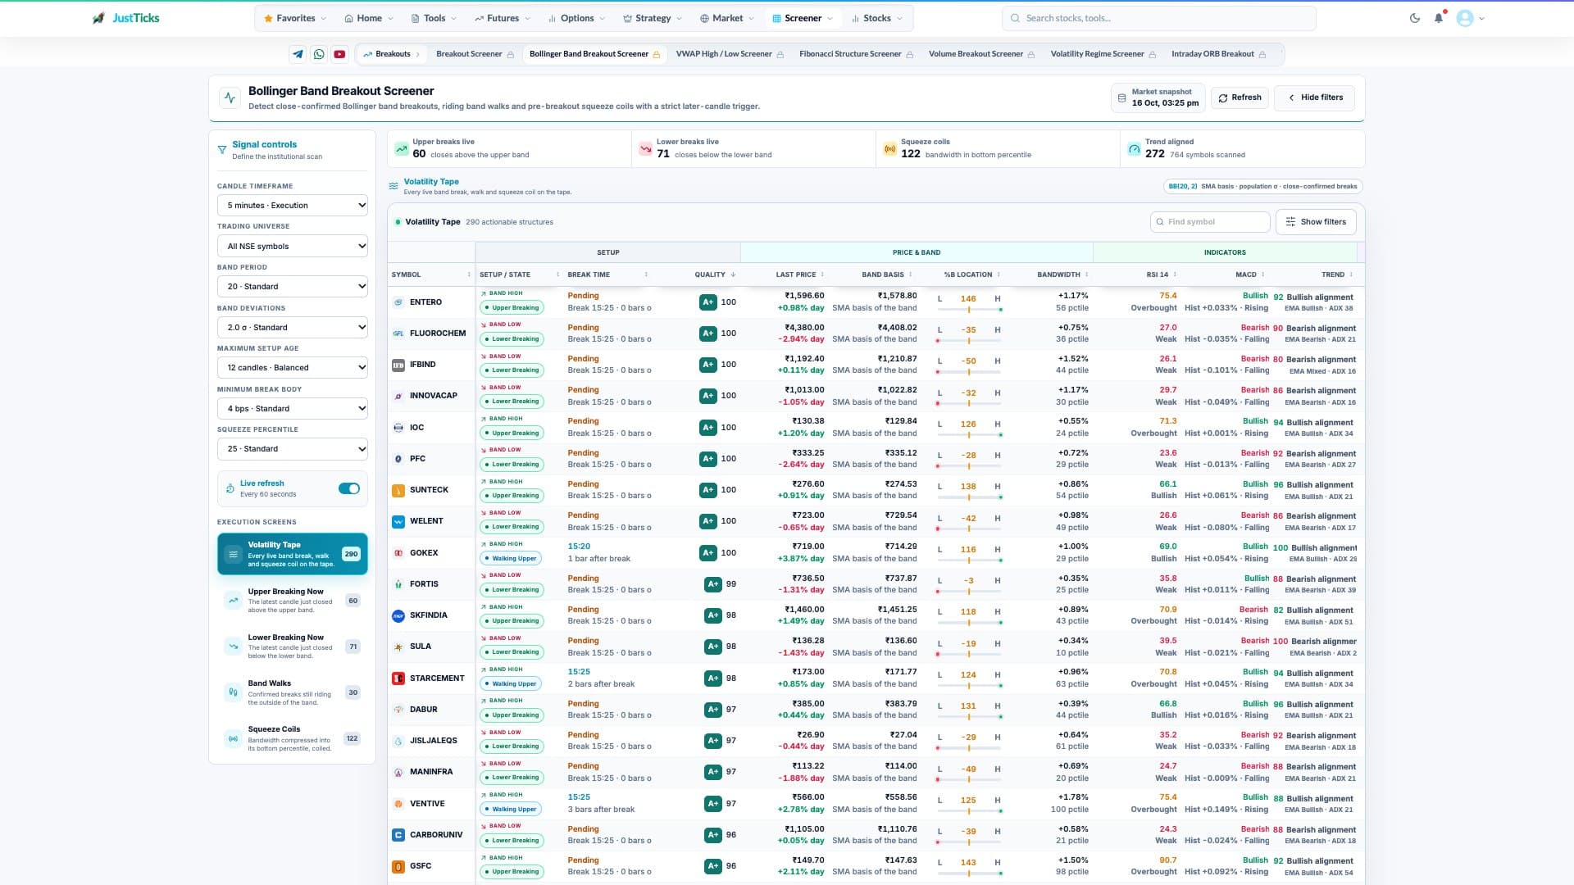Click the GSFC stock logo icon

coord(398,866)
